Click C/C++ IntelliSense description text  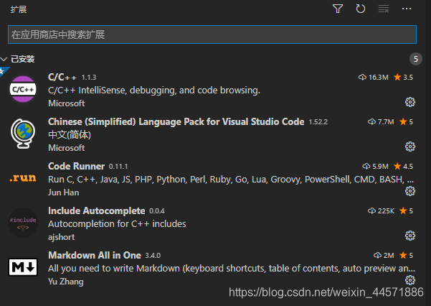[x=154, y=90]
